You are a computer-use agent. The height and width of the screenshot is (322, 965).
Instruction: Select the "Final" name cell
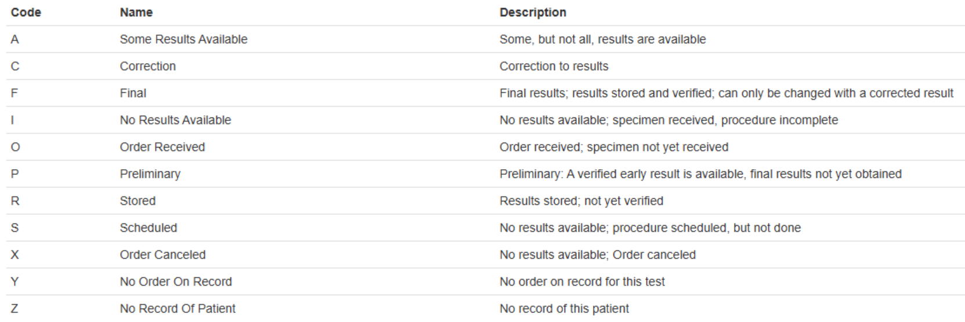point(133,93)
